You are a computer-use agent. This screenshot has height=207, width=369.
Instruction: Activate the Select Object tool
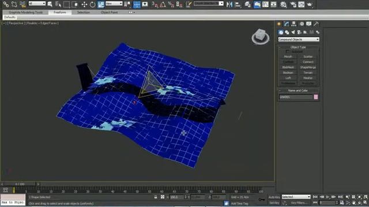[x=50, y=4]
